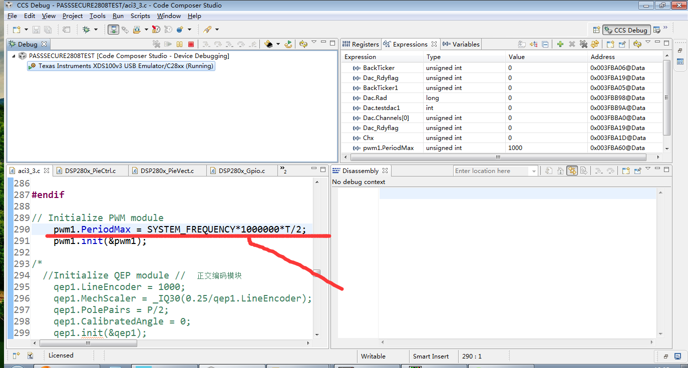Toggle continuous refresh in Expressions view
The image size is (688, 368).
595,44
